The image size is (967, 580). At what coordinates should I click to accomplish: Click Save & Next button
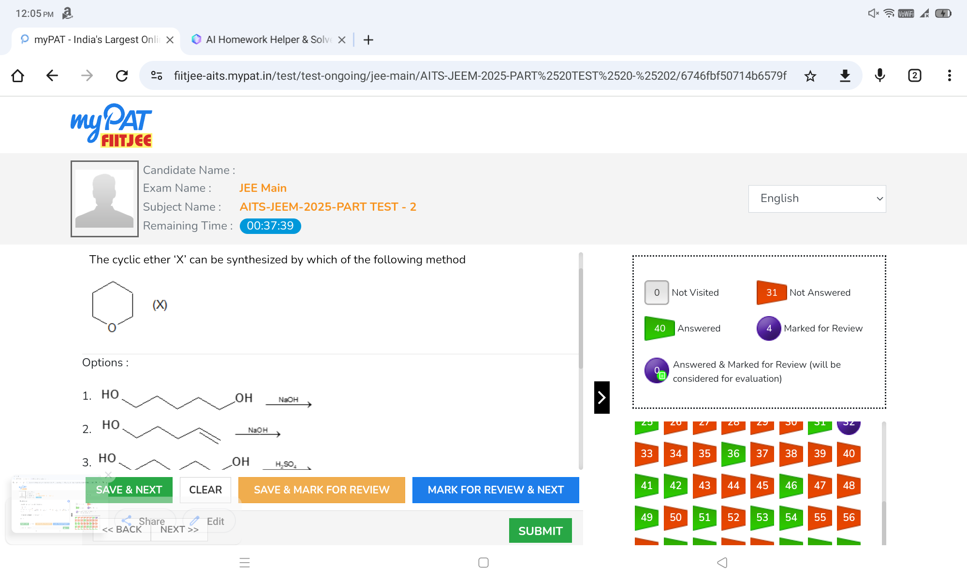tap(129, 490)
